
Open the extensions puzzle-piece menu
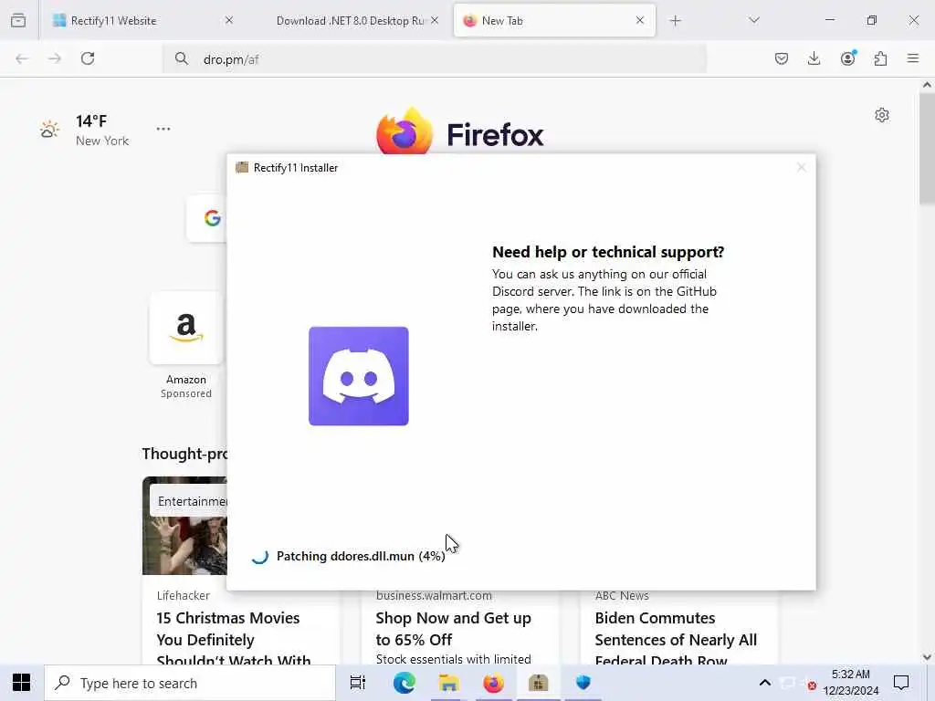tap(881, 58)
